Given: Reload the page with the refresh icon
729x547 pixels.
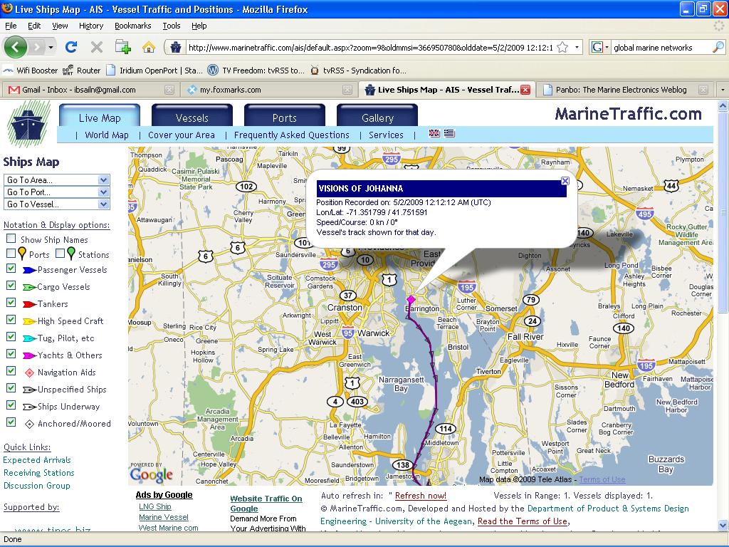Looking at the screenshot, I should tap(70, 47).
